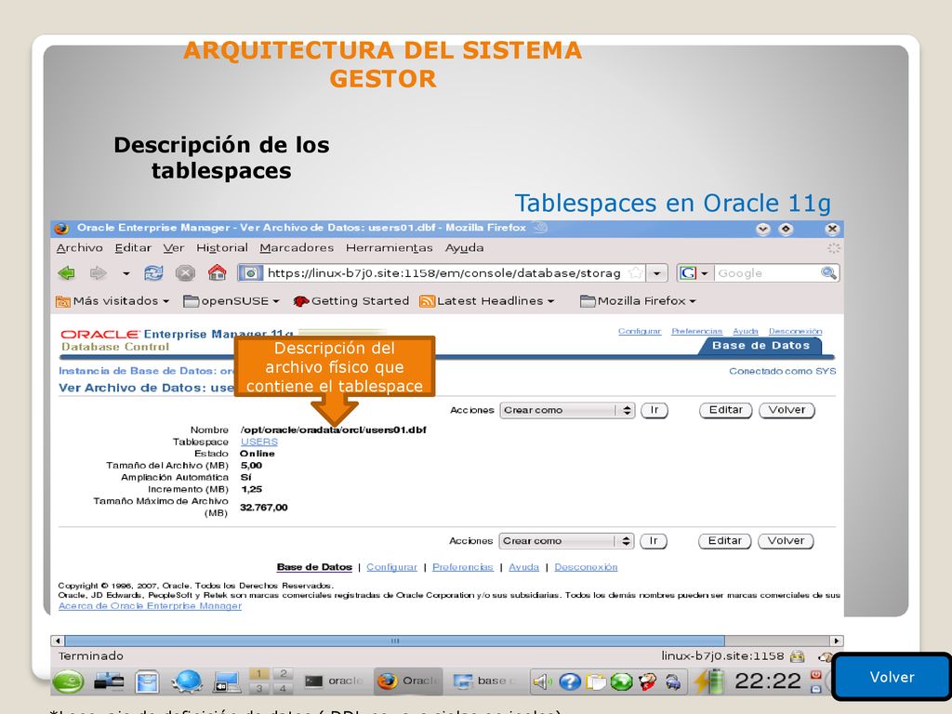952x714 pixels.
Task: Click the lower Volver button in page
Action: 786,541
